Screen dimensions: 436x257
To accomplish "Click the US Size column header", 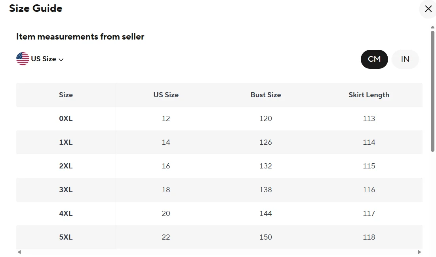I will pos(166,95).
